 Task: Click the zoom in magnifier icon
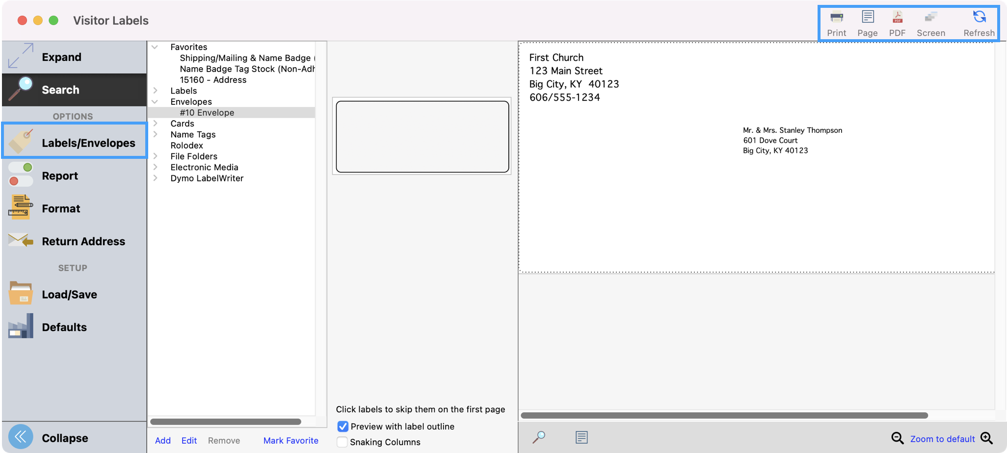coord(986,438)
